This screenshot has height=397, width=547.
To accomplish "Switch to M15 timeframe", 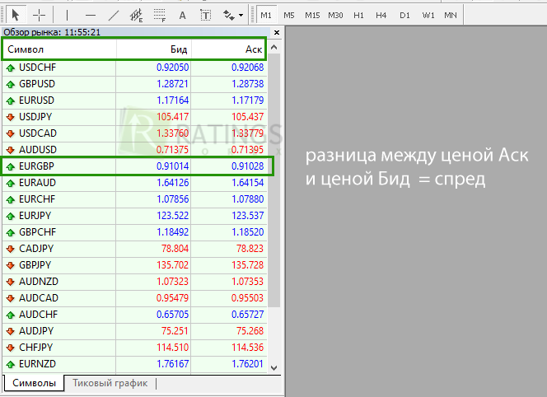I will (x=312, y=15).
